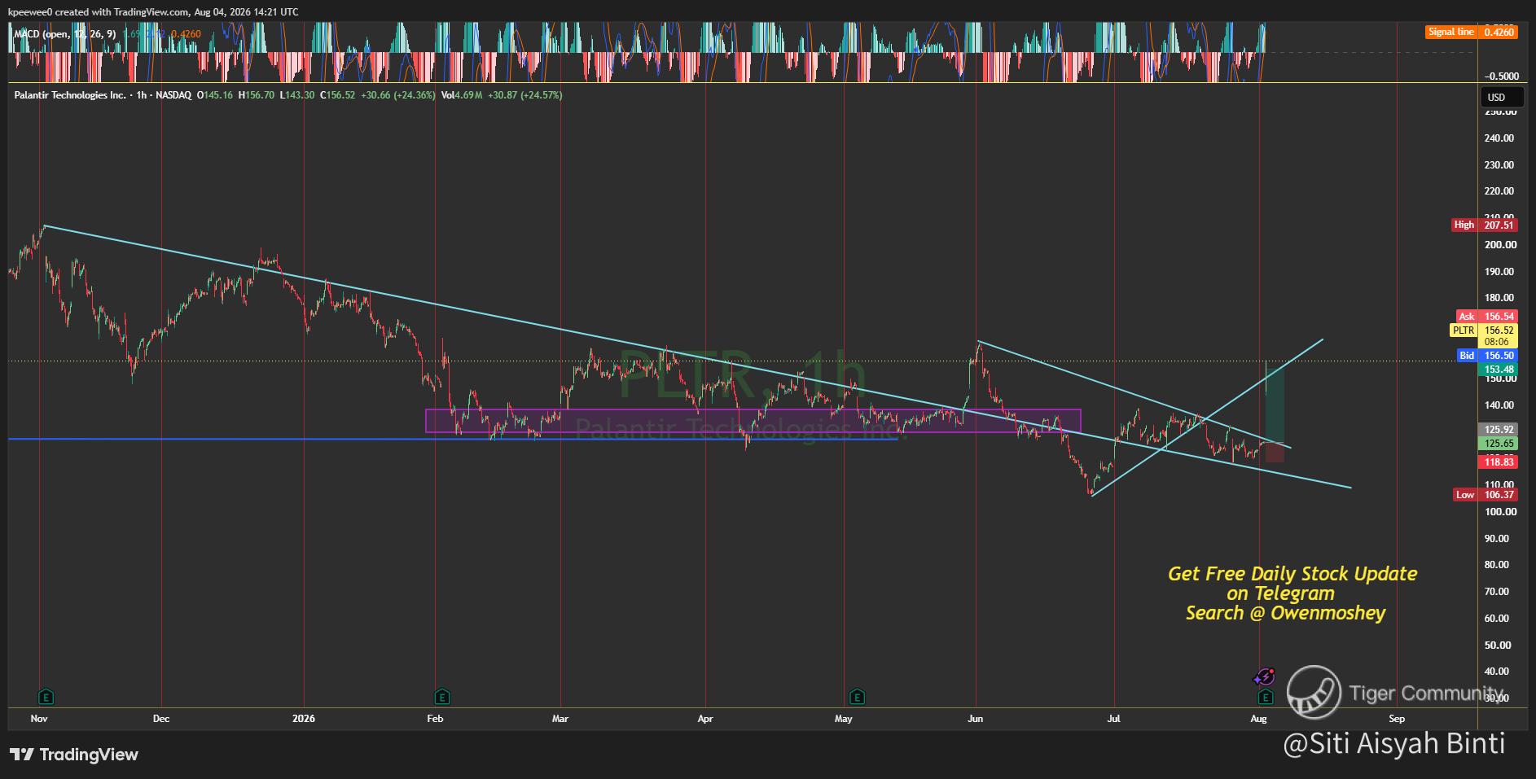Viewport: 1536px width, 779px height.
Task: Select the purple rectangle support zone
Action: tap(753, 421)
